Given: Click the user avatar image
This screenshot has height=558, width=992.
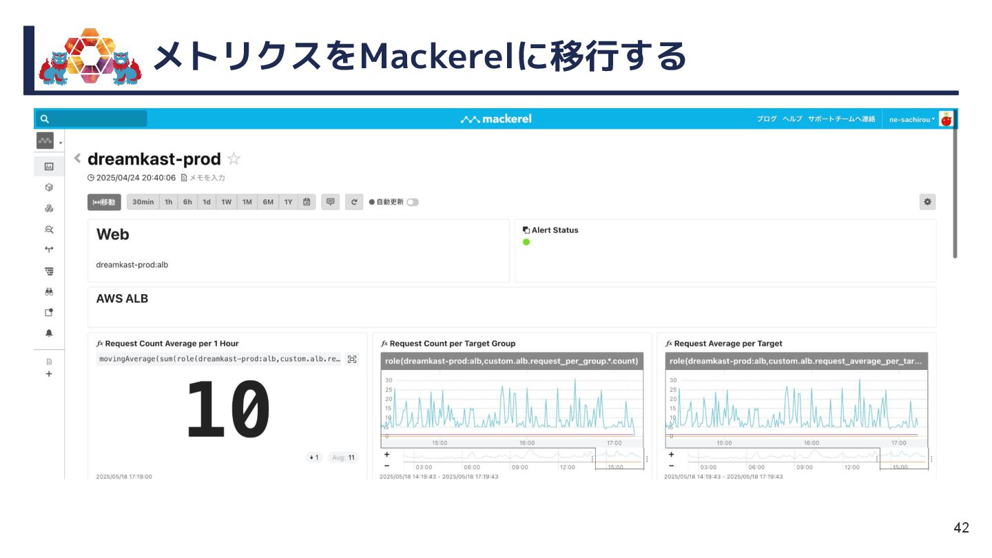Looking at the screenshot, I should pos(947,119).
